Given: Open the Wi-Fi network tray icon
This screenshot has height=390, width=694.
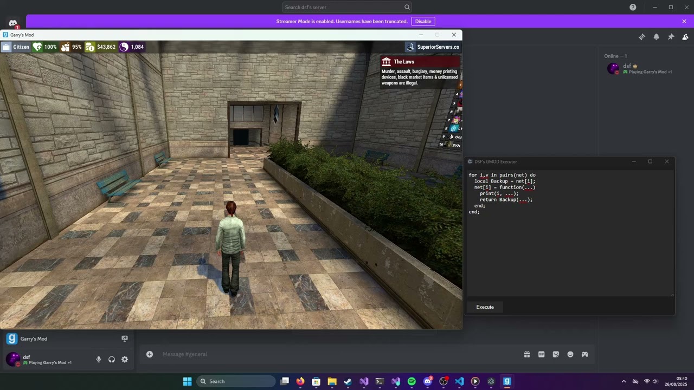Looking at the screenshot, I should [646, 381].
